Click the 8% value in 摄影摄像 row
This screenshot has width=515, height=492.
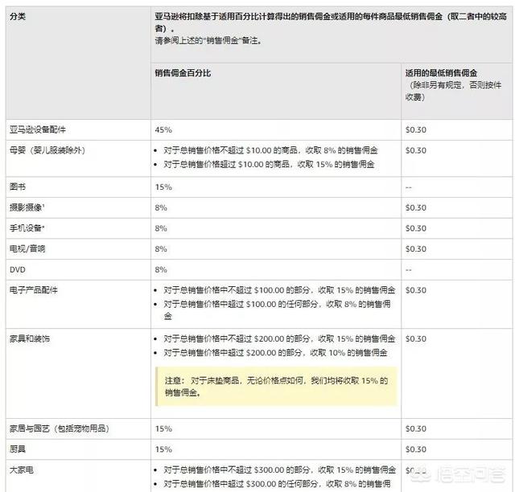click(161, 207)
